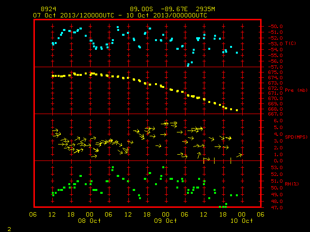Image resolution: width=310 pixels, height=232 pixels.
Task: Click the 2935M elevation text
Action: (205, 9)
